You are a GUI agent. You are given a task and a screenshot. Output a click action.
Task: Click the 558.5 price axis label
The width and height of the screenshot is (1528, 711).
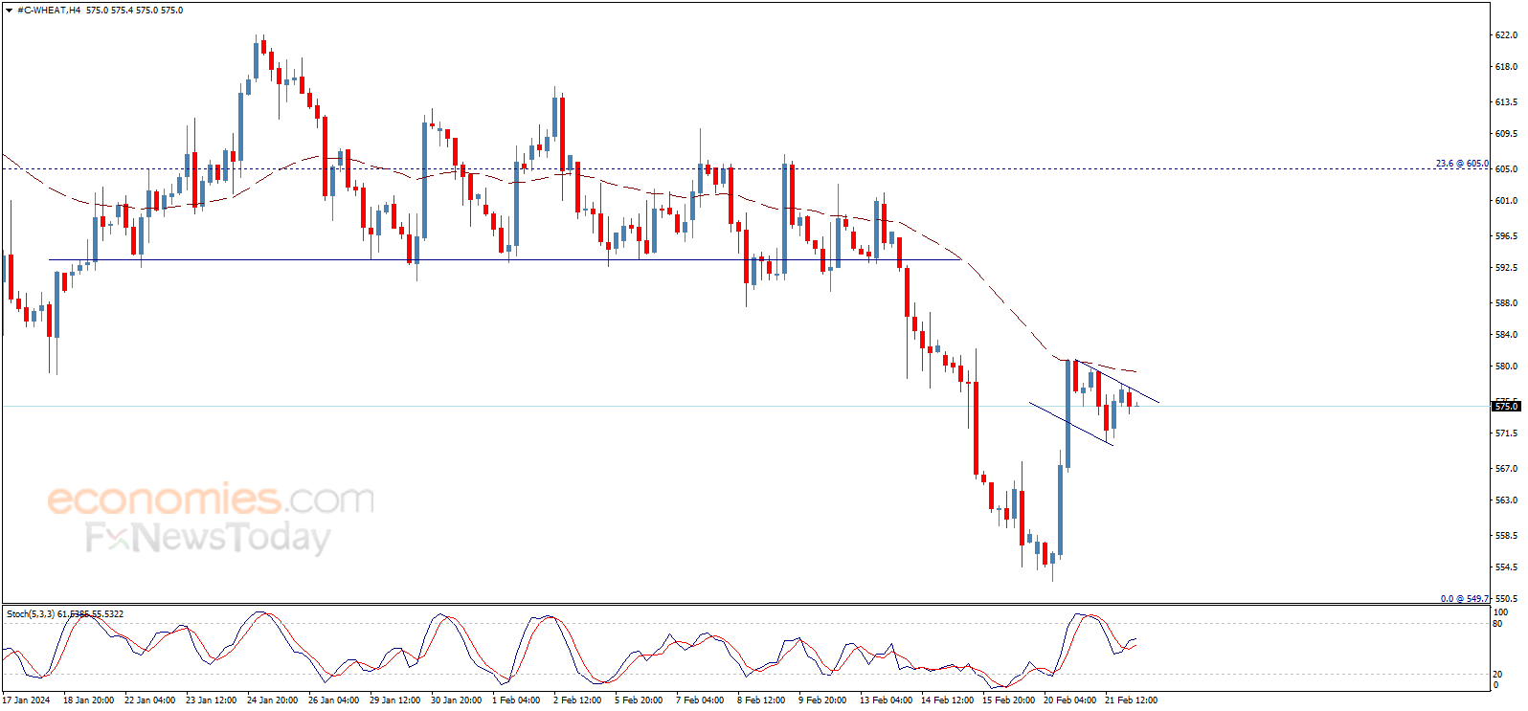coord(1506,536)
